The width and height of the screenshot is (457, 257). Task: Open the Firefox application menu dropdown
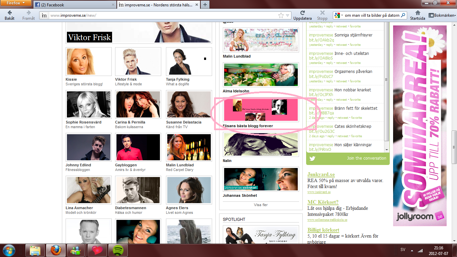(x=16, y=3)
